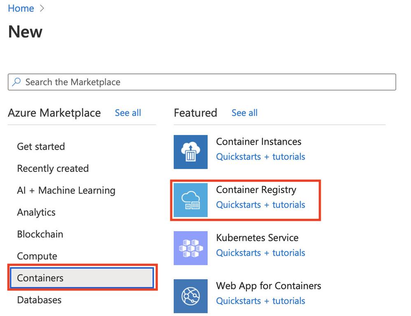Open the Home breadcrumb link
Image resolution: width=411 pixels, height=316 pixels.
pyautogui.click(x=21, y=8)
